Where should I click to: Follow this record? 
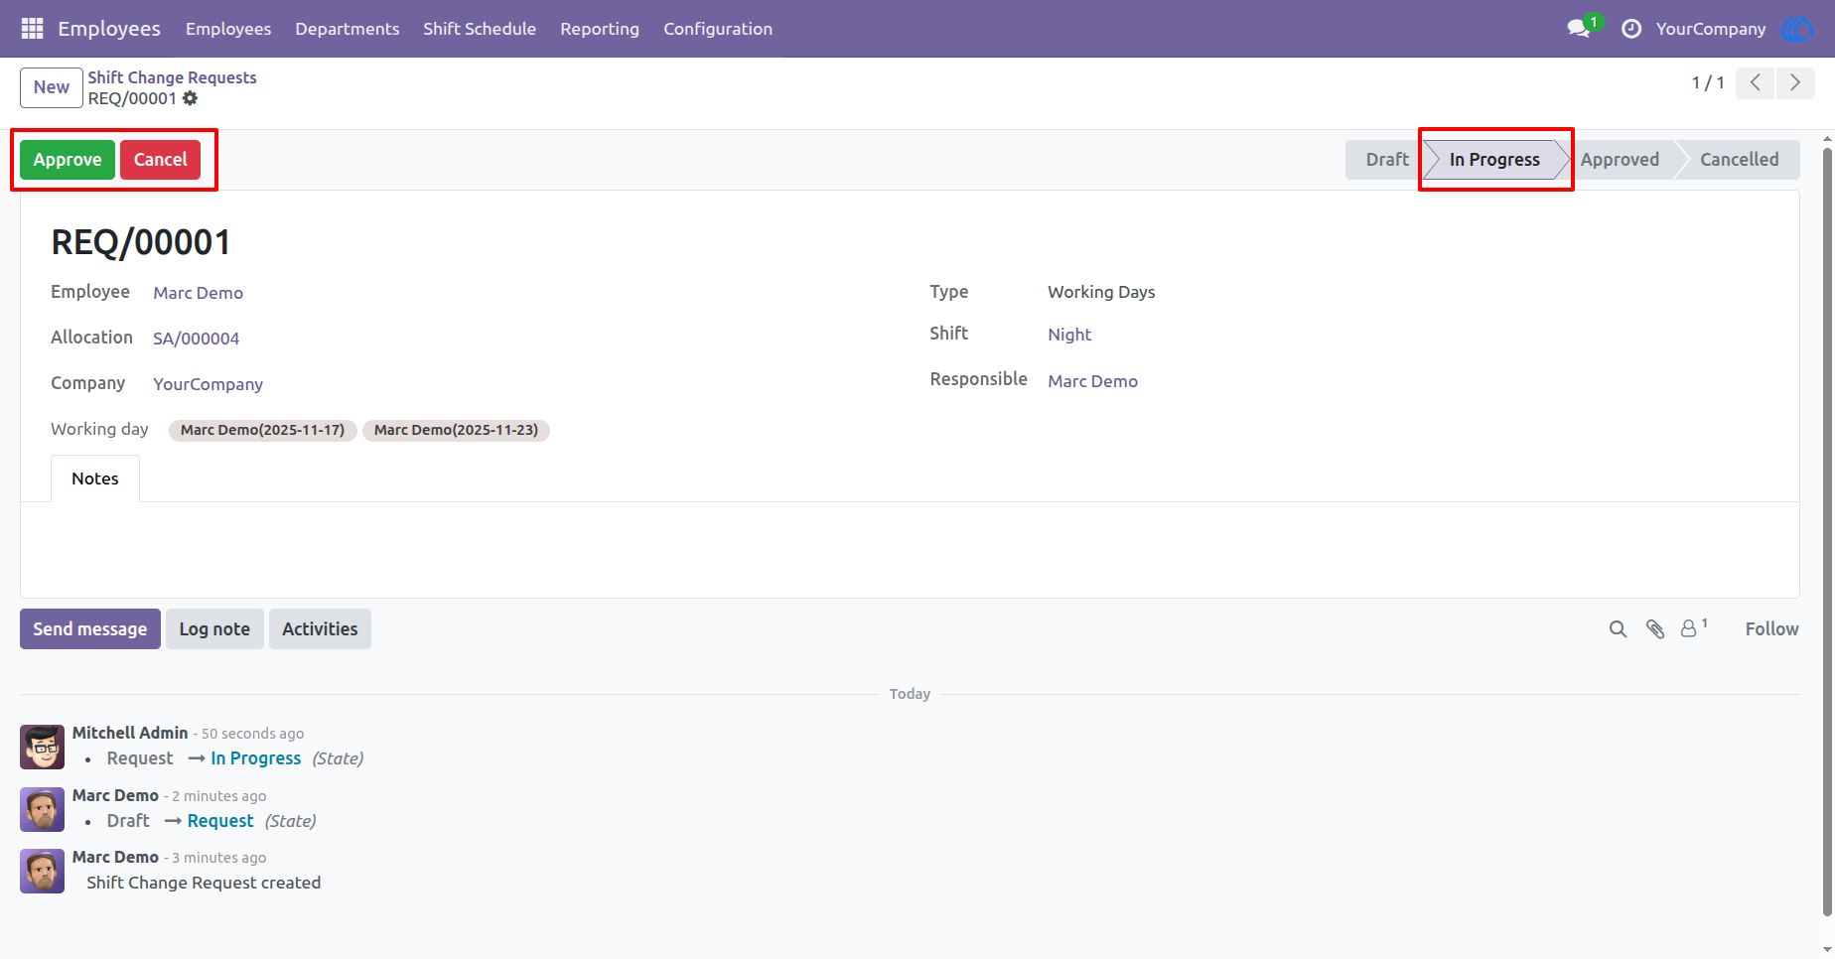click(x=1771, y=629)
